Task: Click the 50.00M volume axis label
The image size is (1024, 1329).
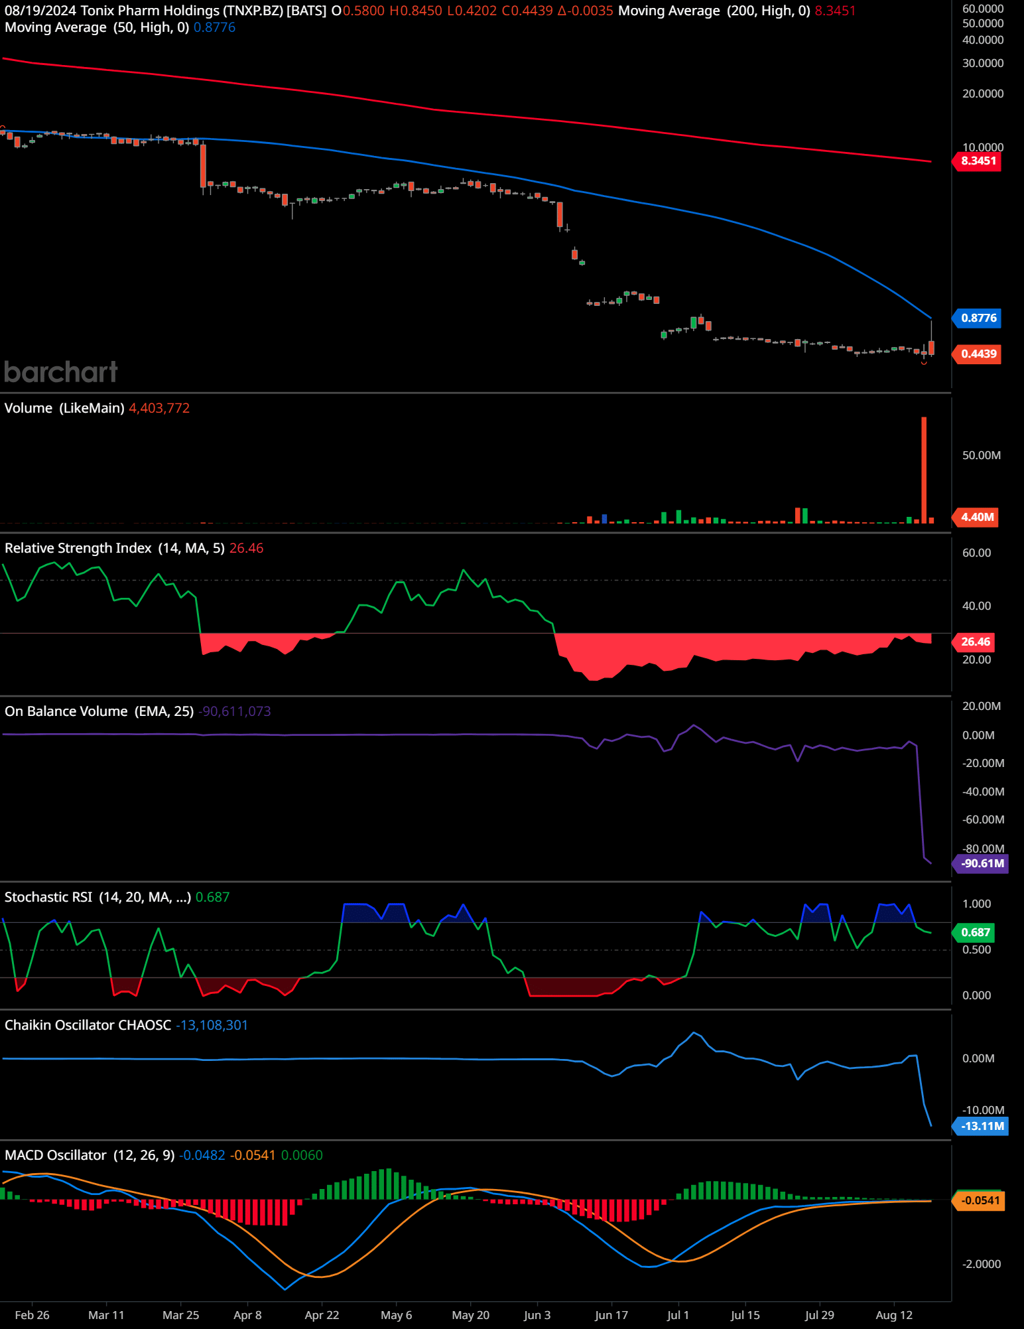Action: pyautogui.click(x=982, y=455)
